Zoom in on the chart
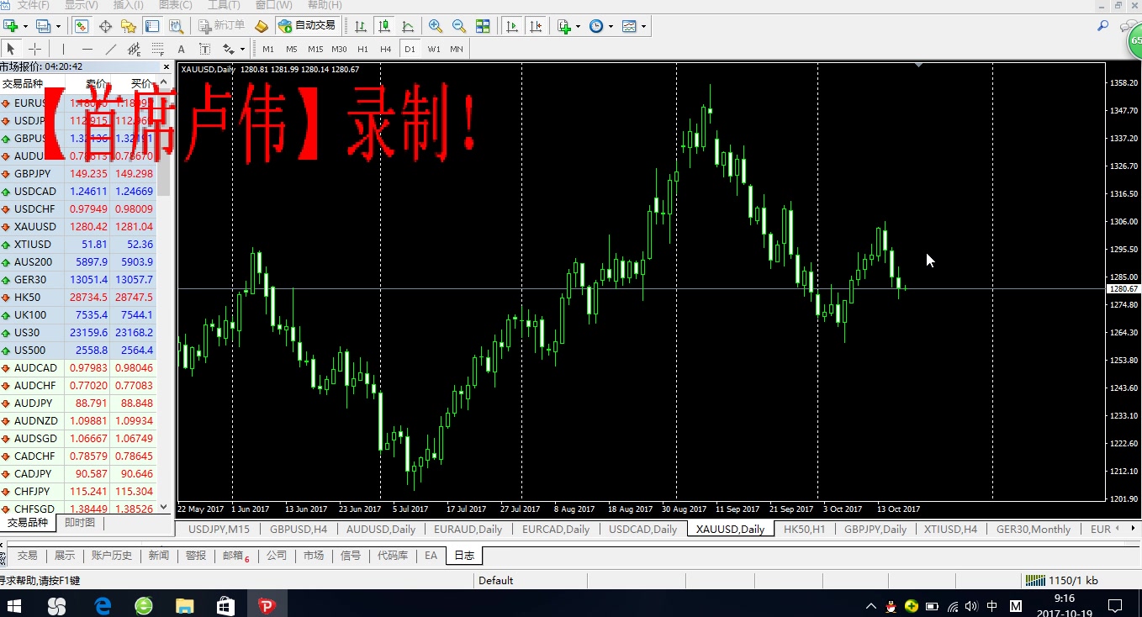 436,26
